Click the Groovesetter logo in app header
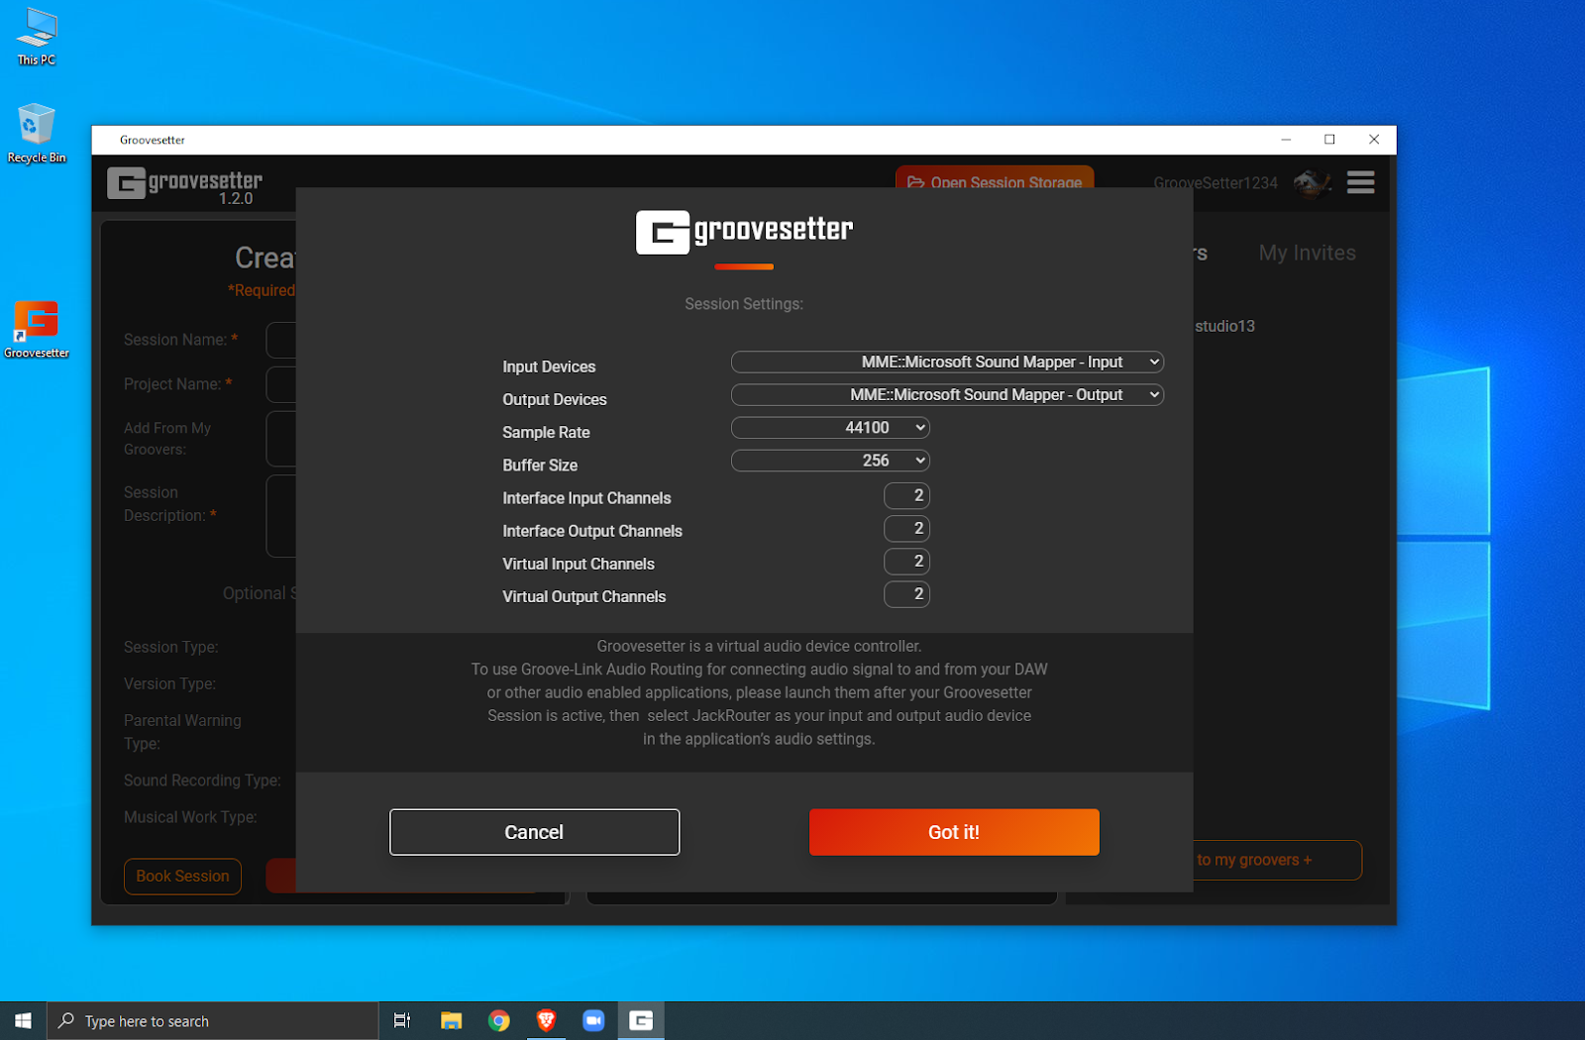Image resolution: width=1585 pixels, height=1040 pixels. [x=185, y=184]
